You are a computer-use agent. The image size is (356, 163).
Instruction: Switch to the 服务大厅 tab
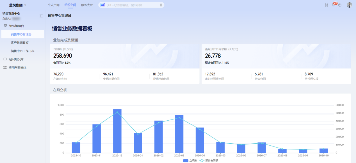point(87,5)
